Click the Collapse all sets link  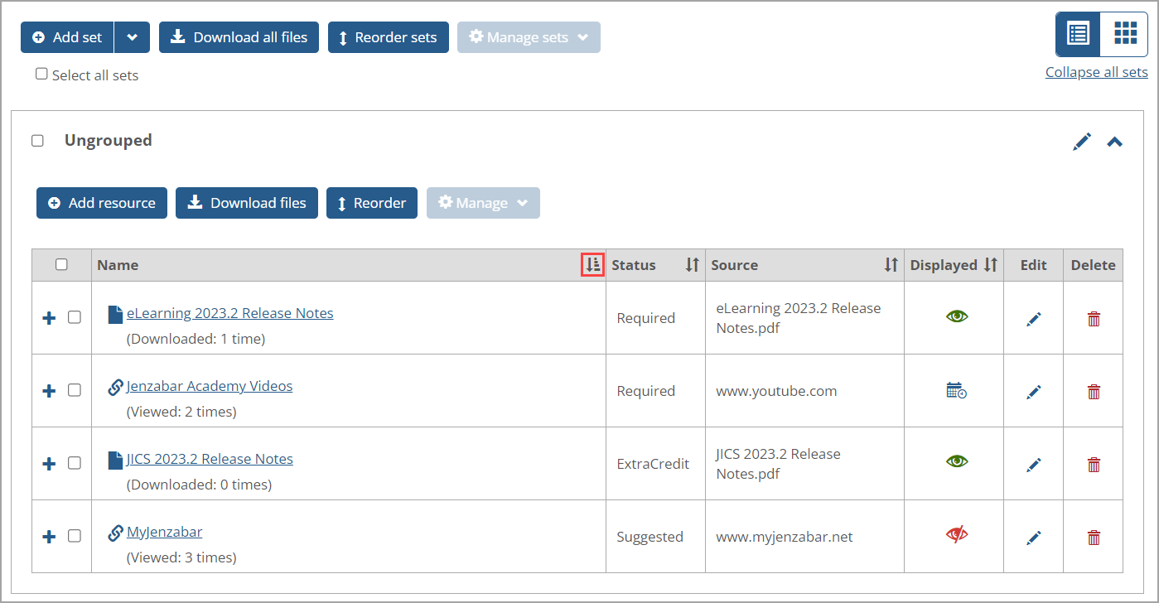[x=1096, y=72]
